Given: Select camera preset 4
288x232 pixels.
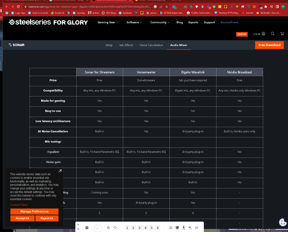Looking at the screenshot, I should pyautogui.click(x=146, y=228).
